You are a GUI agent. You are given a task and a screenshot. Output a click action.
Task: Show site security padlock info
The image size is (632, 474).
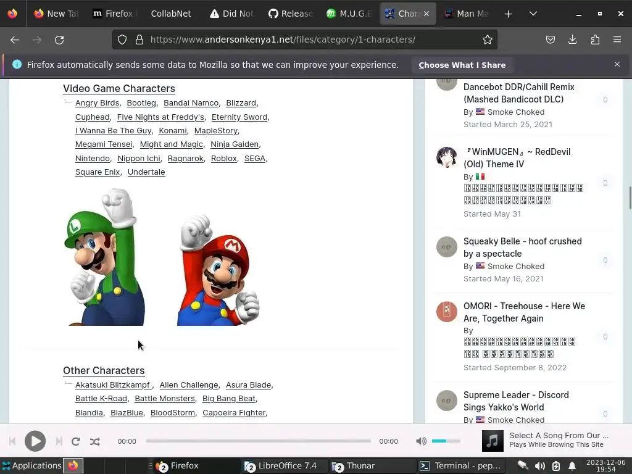click(139, 39)
